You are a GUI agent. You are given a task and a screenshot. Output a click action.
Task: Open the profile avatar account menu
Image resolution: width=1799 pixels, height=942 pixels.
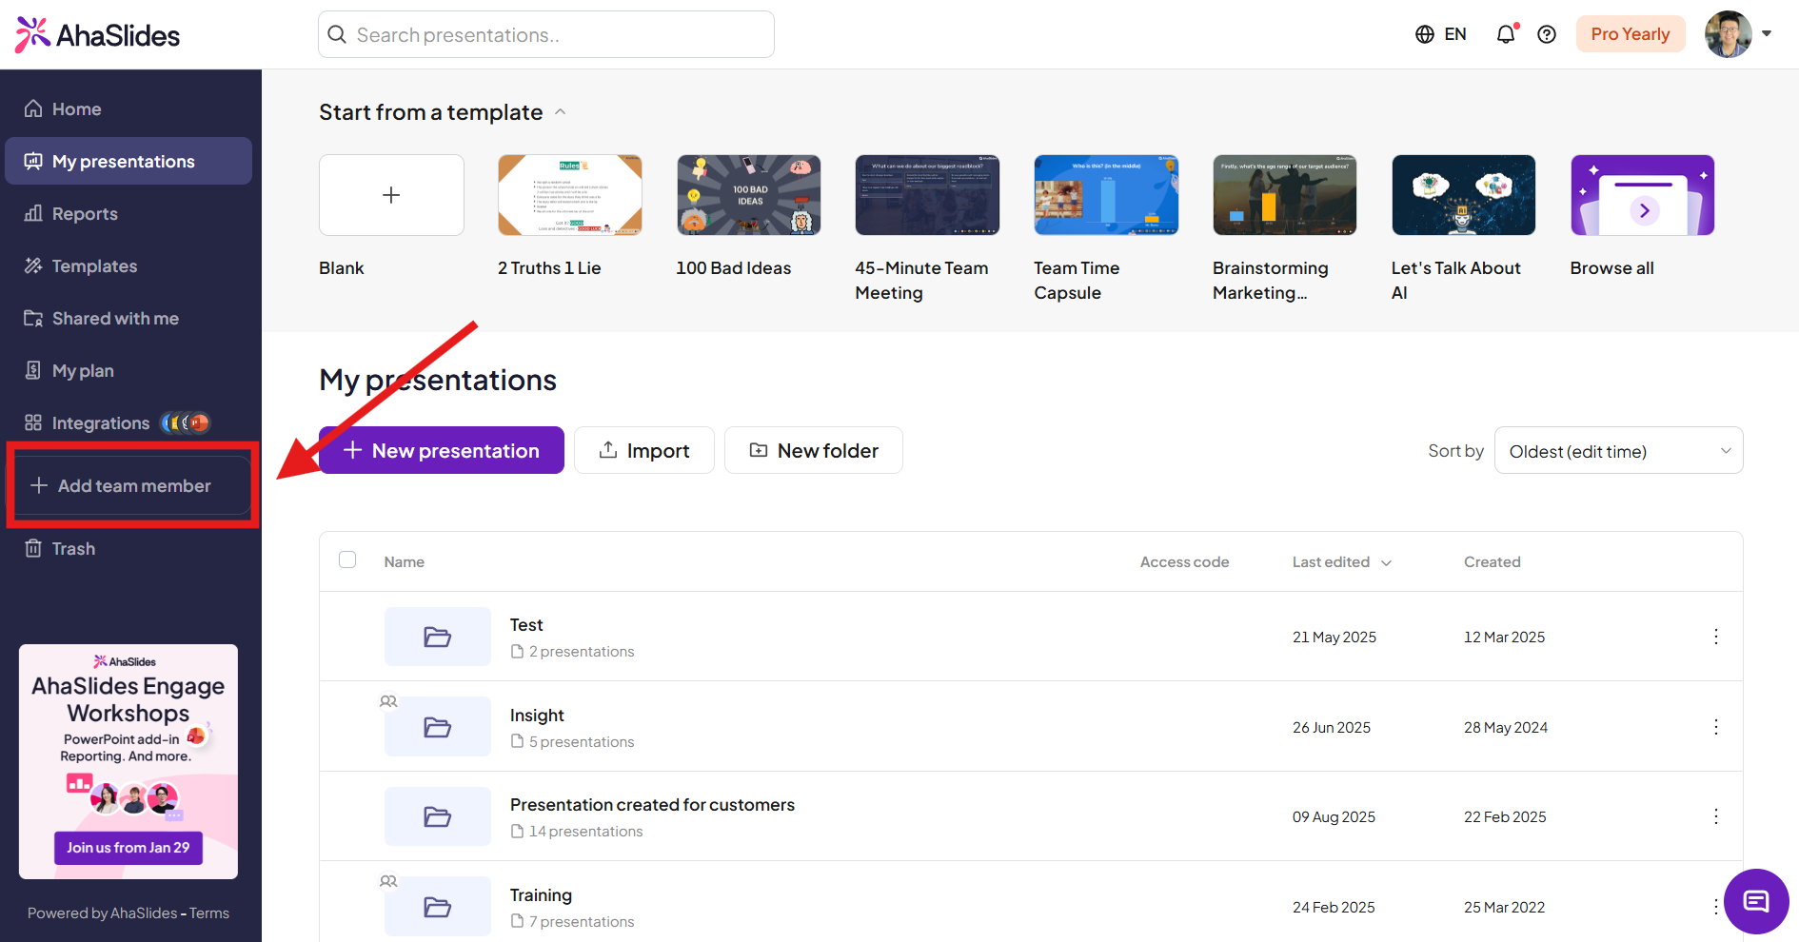click(1737, 34)
